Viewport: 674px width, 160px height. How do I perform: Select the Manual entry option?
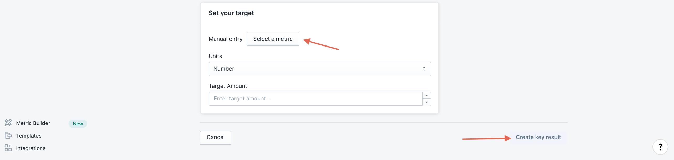point(225,39)
